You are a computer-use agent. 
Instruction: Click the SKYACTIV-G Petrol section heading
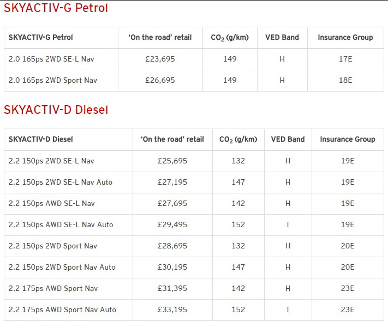click(56, 8)
